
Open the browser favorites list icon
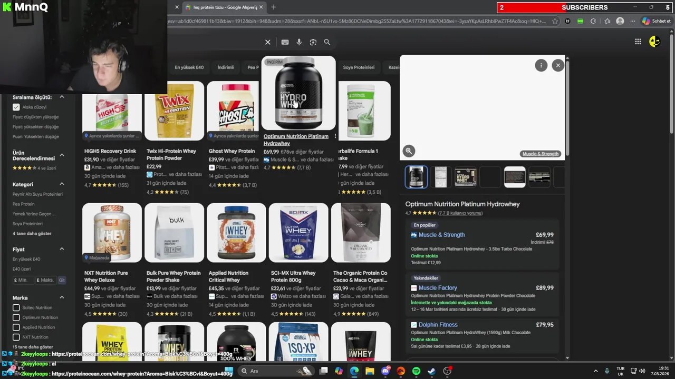pos(607,21)
